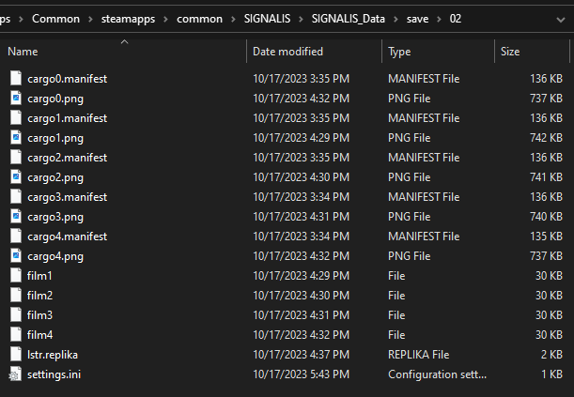Click the cargo0.manifest file icon
Image resolution: width=574 pixels, height=397 pixels.
point(15,79)
